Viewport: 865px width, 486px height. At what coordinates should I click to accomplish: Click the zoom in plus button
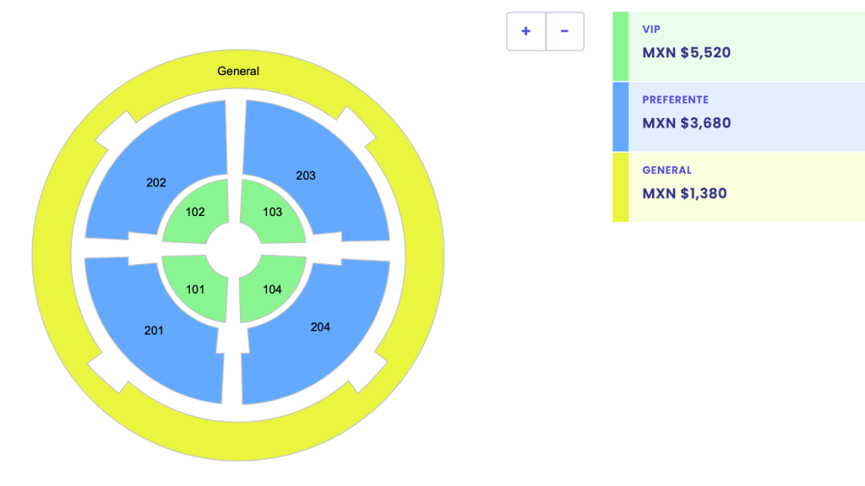(x=525, y=30)
